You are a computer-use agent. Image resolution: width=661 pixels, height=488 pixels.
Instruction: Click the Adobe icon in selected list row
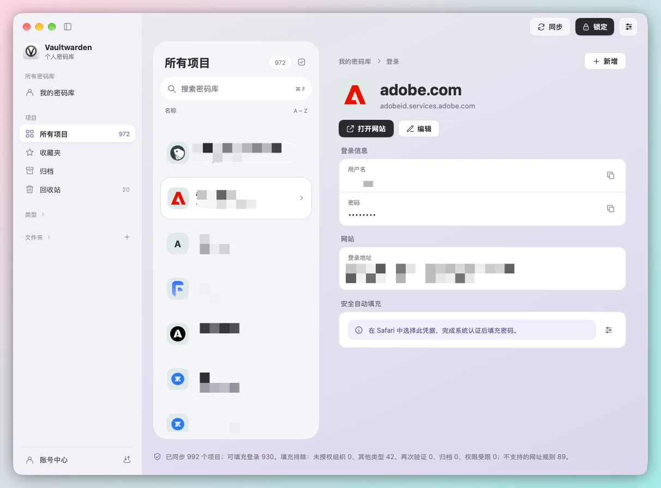point(178,198)
